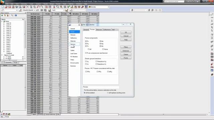The width and height of the screenshot is (214, 120).
Task: Click the blue info icon in Object Inspector
Action: [16, 15]
